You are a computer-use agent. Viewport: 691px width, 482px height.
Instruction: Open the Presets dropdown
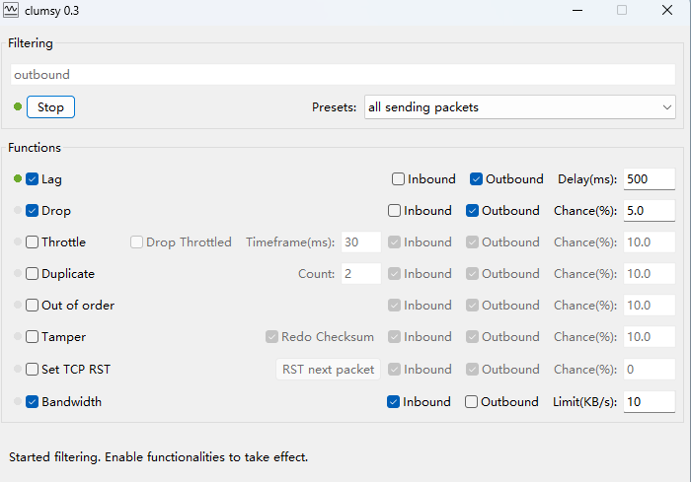coord(520,107)
